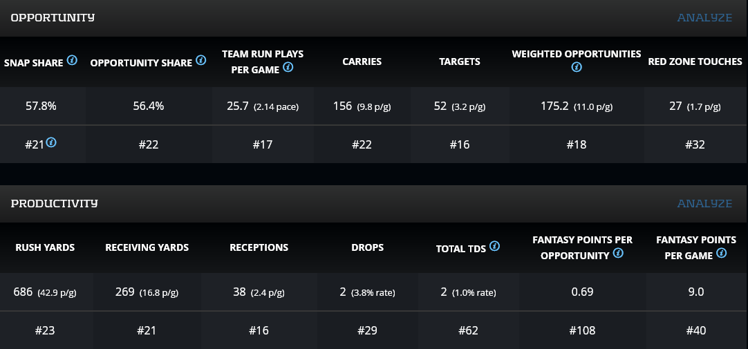Viewport: 748px width, 349px height.
Task: Open Analyze in the Productivity section
Action: (704, 203)
